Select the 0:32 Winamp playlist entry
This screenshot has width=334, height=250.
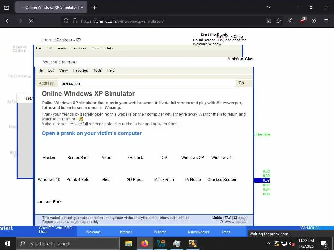(266, 171)
